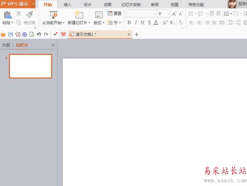Image resolution: width=247 pixels, height=186 pixels.
Task: Toggle underline formatting
Action: [x=142, y=23]
